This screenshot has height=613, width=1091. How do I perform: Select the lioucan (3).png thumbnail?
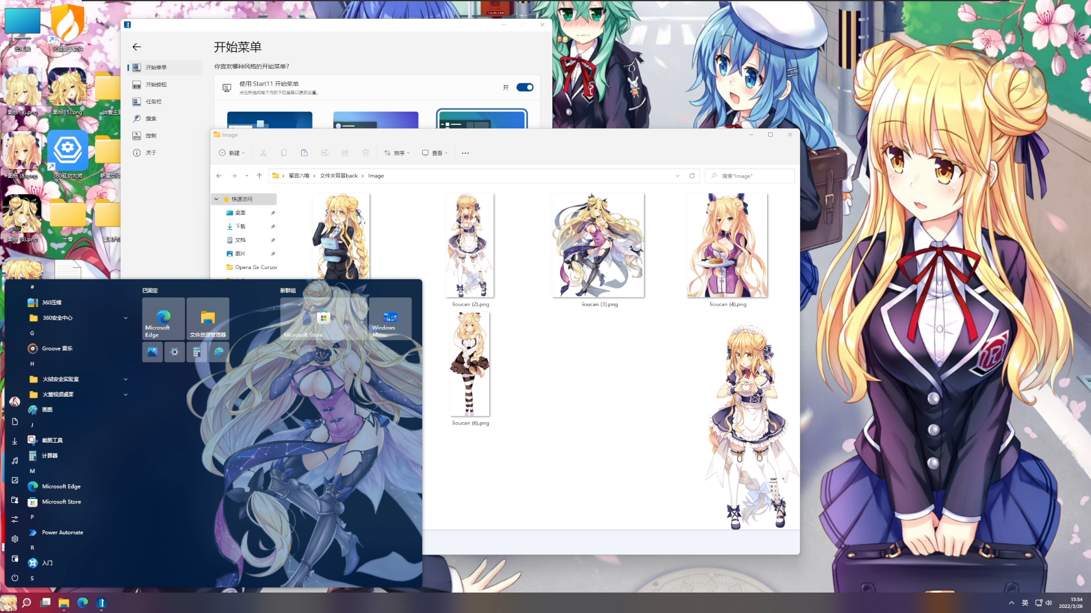pos(598,245)
